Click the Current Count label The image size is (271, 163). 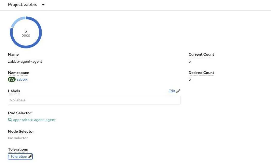pyautogui.click(x=201, y=54)
